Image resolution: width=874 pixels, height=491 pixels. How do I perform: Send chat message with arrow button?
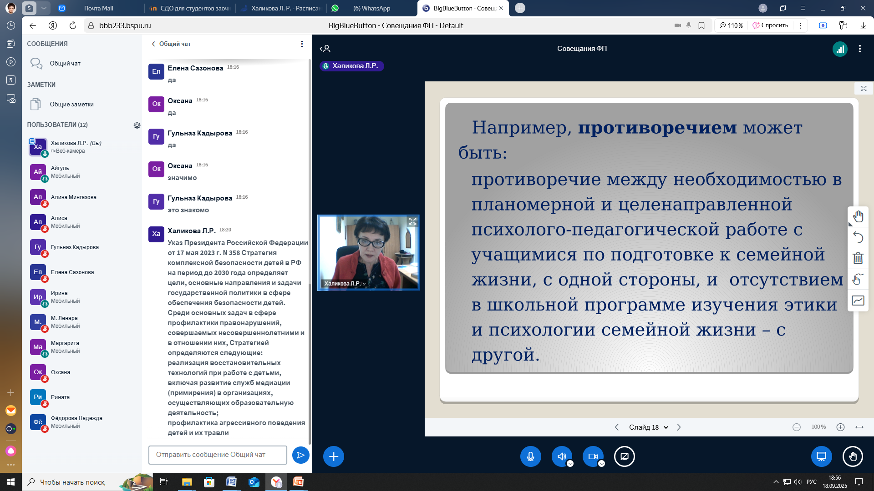(300, 455)
